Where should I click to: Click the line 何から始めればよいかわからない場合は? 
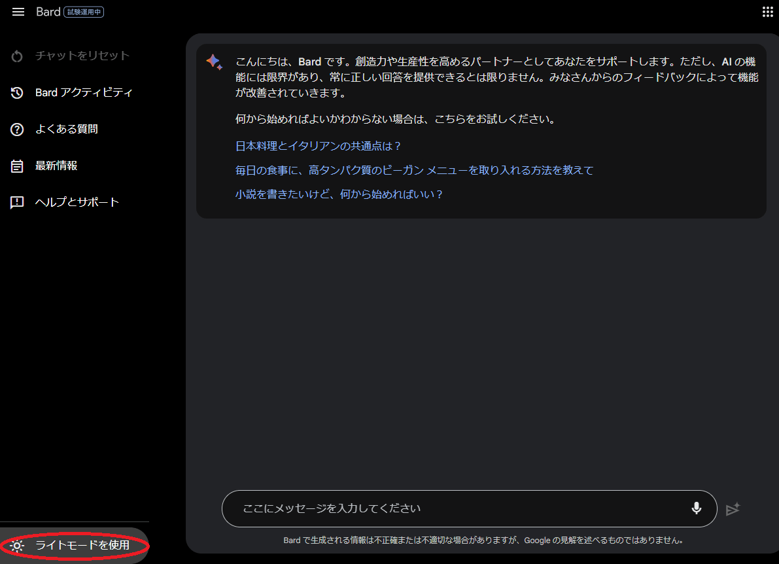(396, 119)
